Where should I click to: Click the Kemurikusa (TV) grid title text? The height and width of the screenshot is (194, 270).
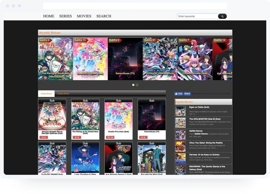pyautogui.click(x=152, y=132)
